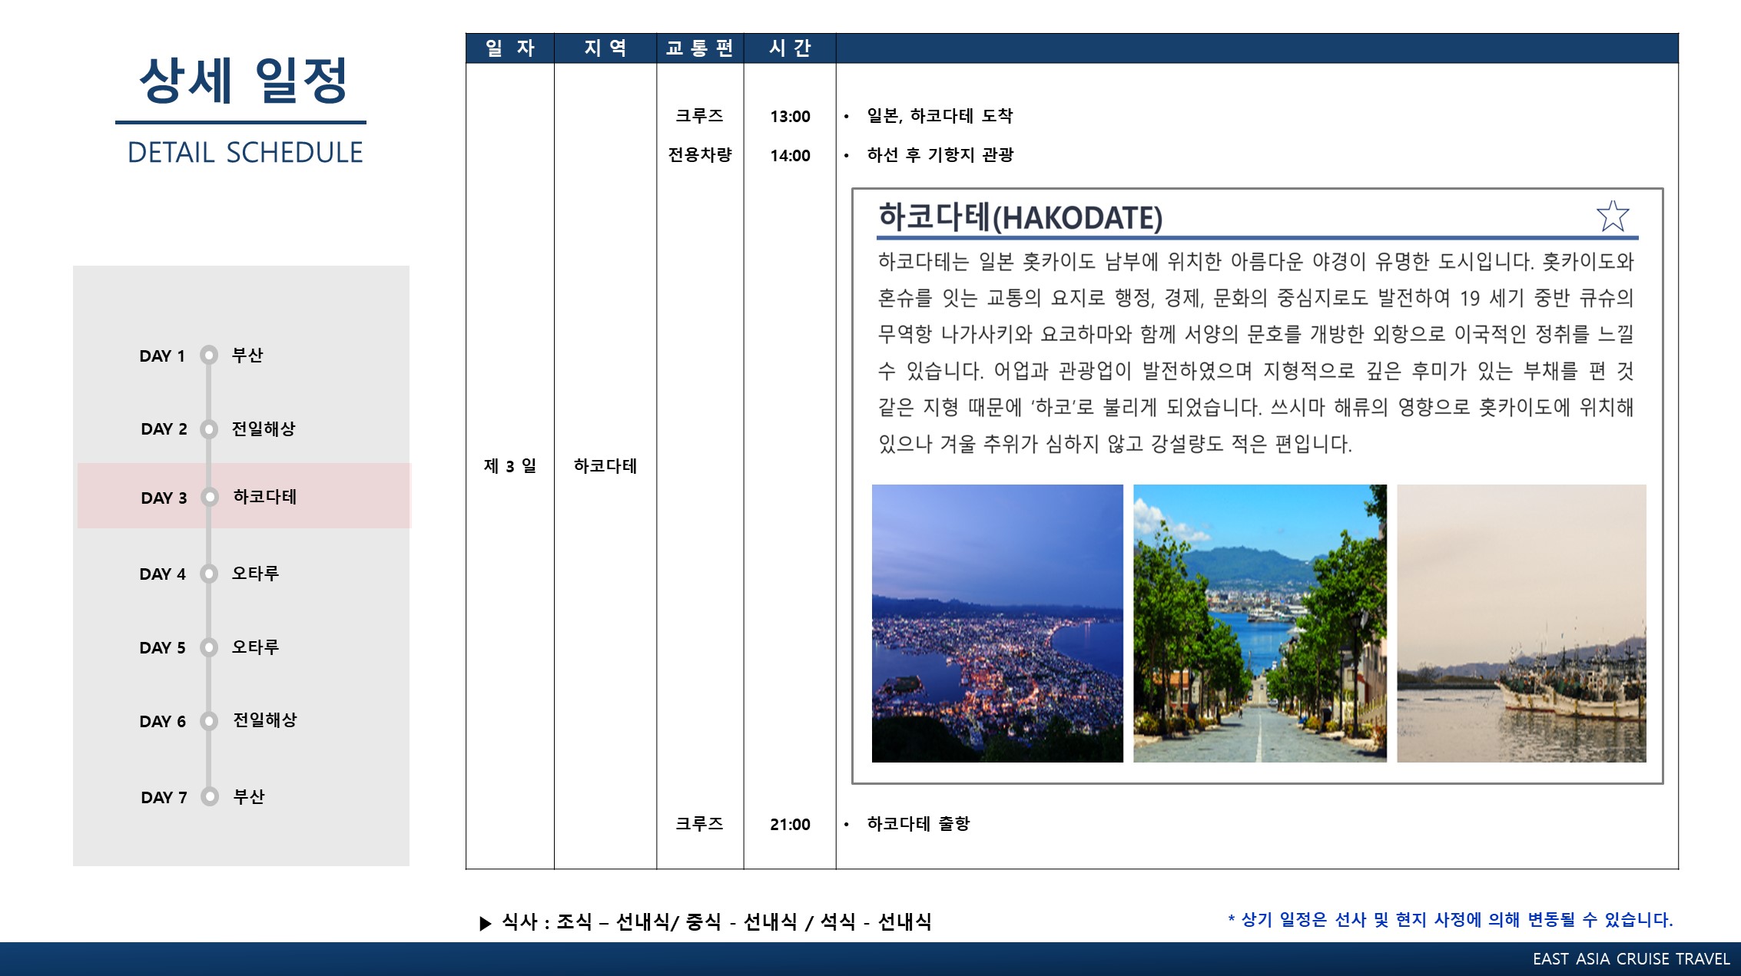Click the 상세 일정 title
Screen dimensions: 1741x976
pos(243,81)
